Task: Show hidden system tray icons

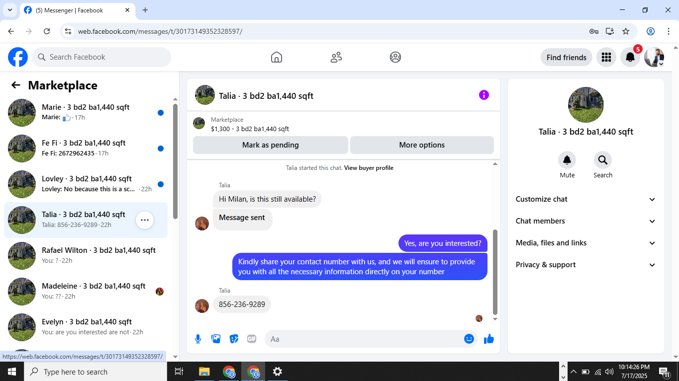Action: [573, 372]
